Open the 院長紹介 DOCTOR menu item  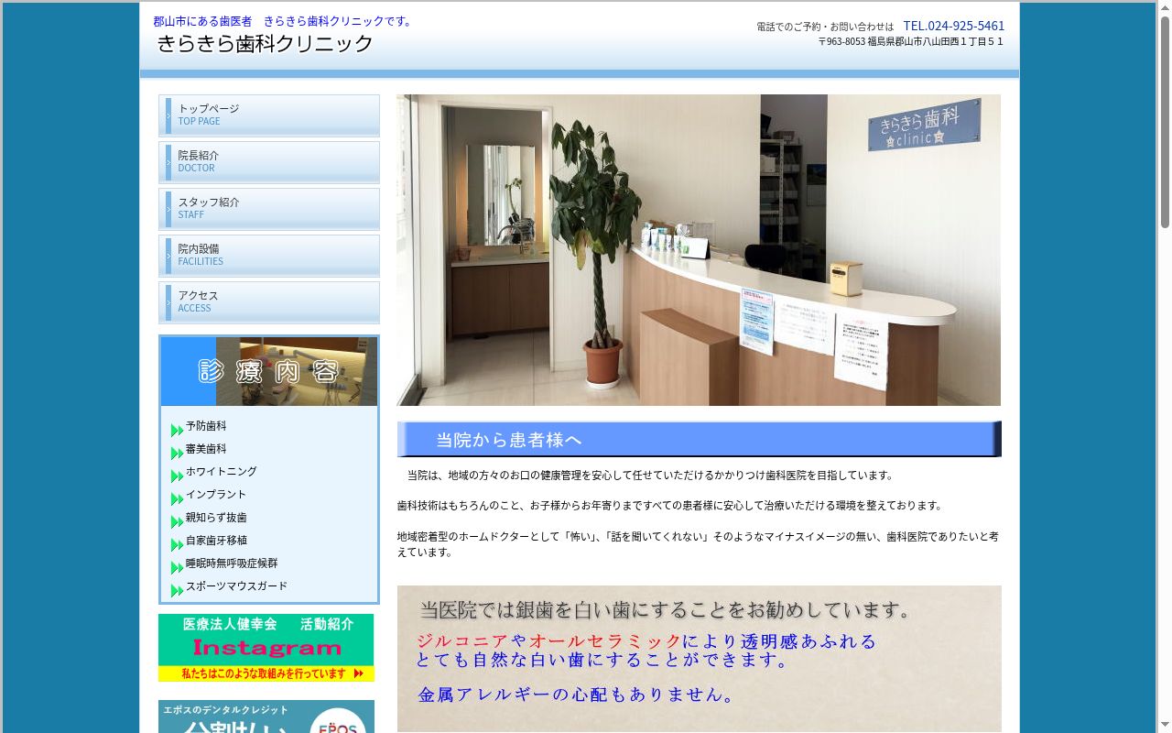point(269,162)
